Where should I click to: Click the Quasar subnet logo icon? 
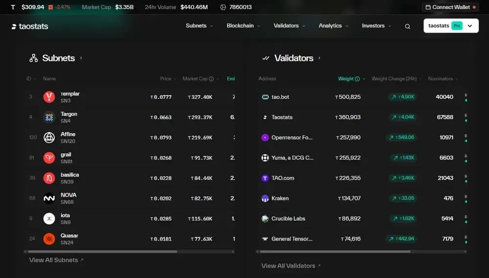click(x=49, y=239)
